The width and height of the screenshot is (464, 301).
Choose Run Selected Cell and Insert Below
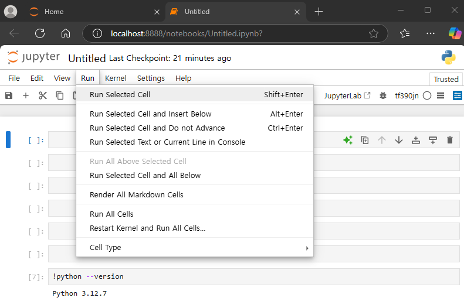pos(195,114)
